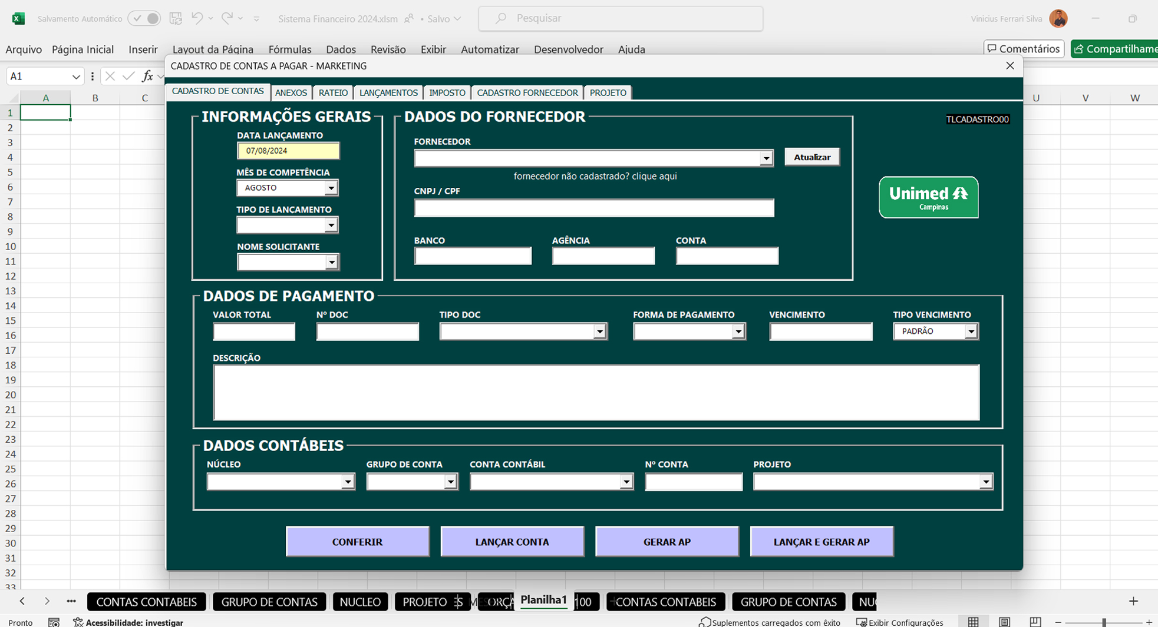
Task: Open the Página Inicial ribbon tab
Action: 83,49
